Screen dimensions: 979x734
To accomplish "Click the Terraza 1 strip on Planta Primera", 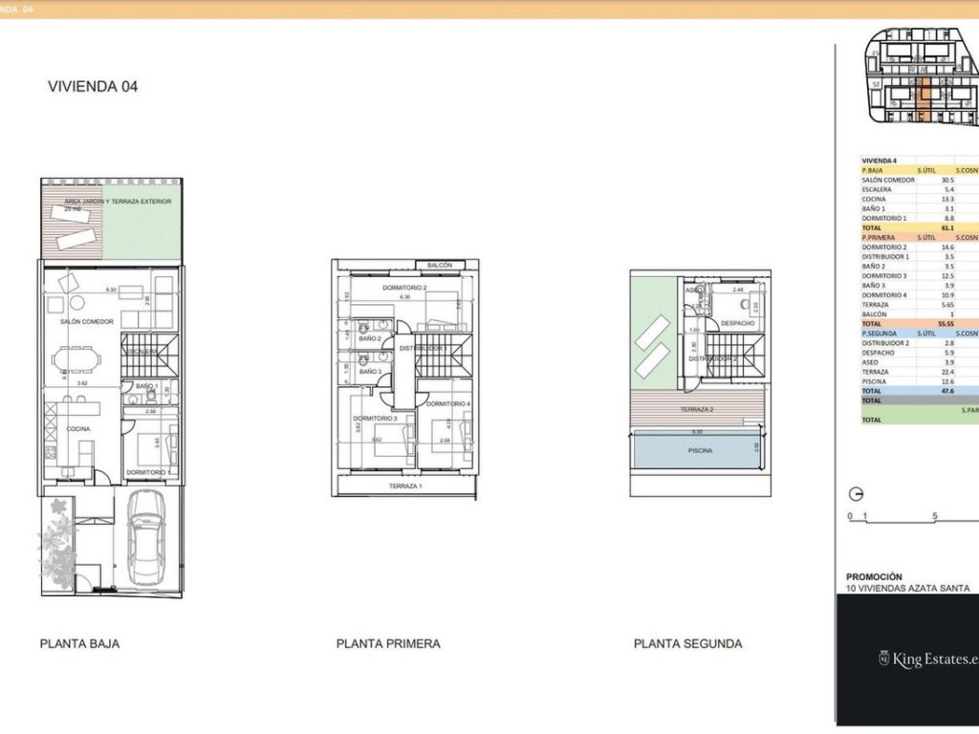I will click(x=404, y=486).
